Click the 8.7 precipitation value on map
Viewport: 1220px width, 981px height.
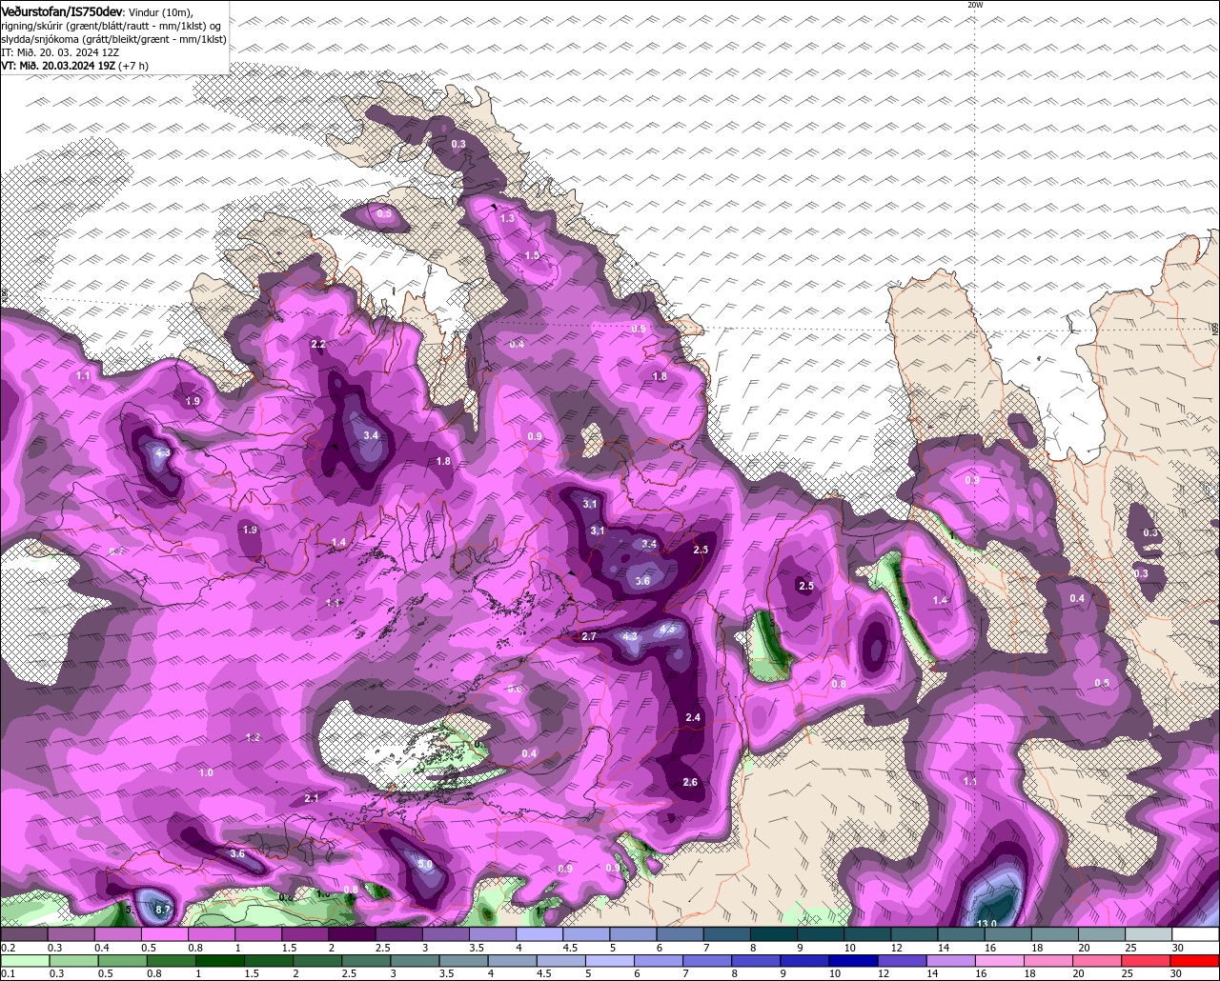pos(163,910)
